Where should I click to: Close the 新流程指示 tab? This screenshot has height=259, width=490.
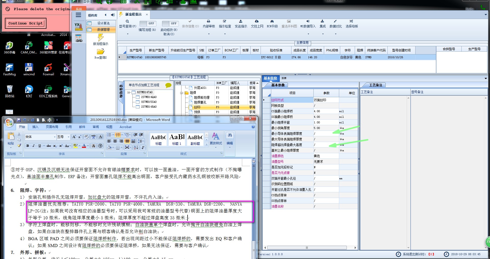147,15
